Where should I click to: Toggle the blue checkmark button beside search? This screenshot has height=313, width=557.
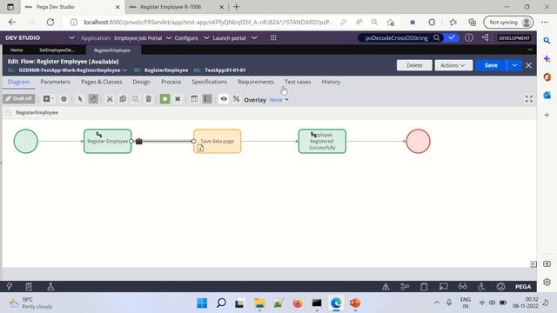pos(451,37)
